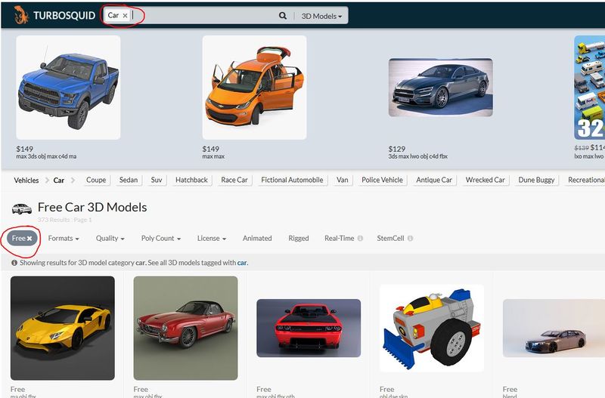Select the Coupe category
Viewport: 605px width, 398px height.
[x=96, y=180]
